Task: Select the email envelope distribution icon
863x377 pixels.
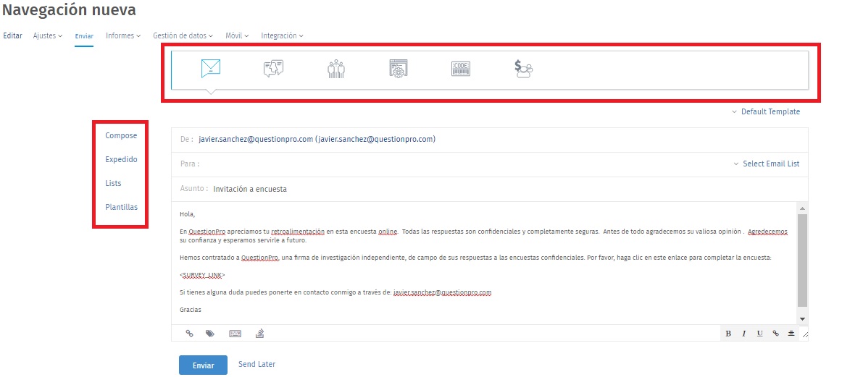Action: tap(211, 69)
